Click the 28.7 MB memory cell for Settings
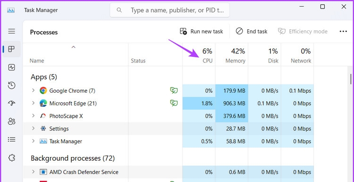This screenshot has width=354, height=182. (x=232, y=129)
